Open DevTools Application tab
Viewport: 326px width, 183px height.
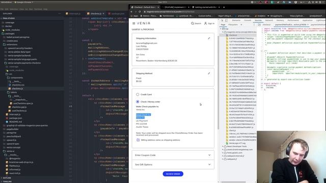[308, 20]
